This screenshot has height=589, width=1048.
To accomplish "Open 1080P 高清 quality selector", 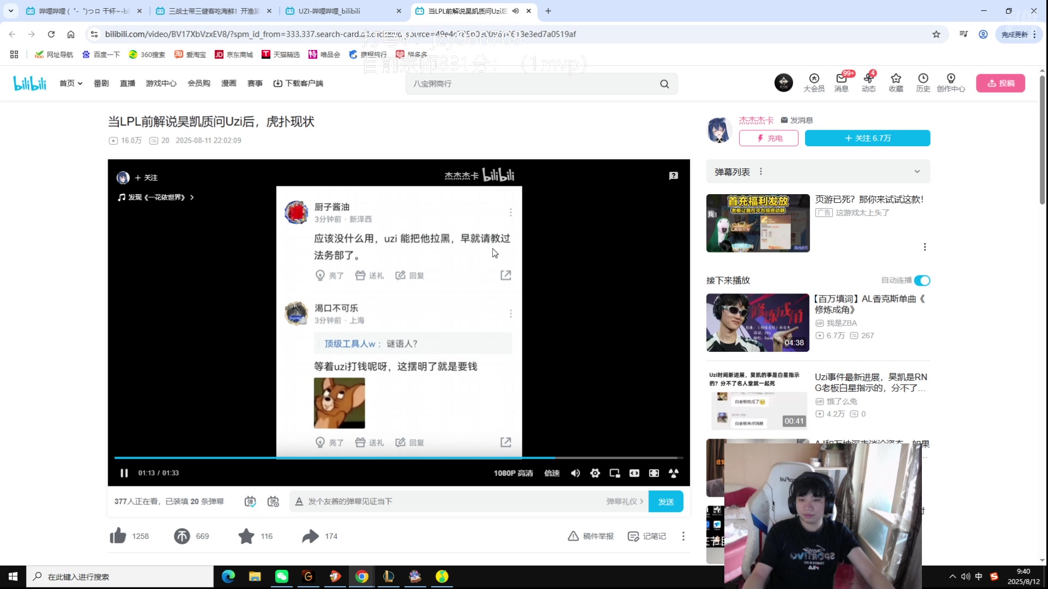I will 513,473.
